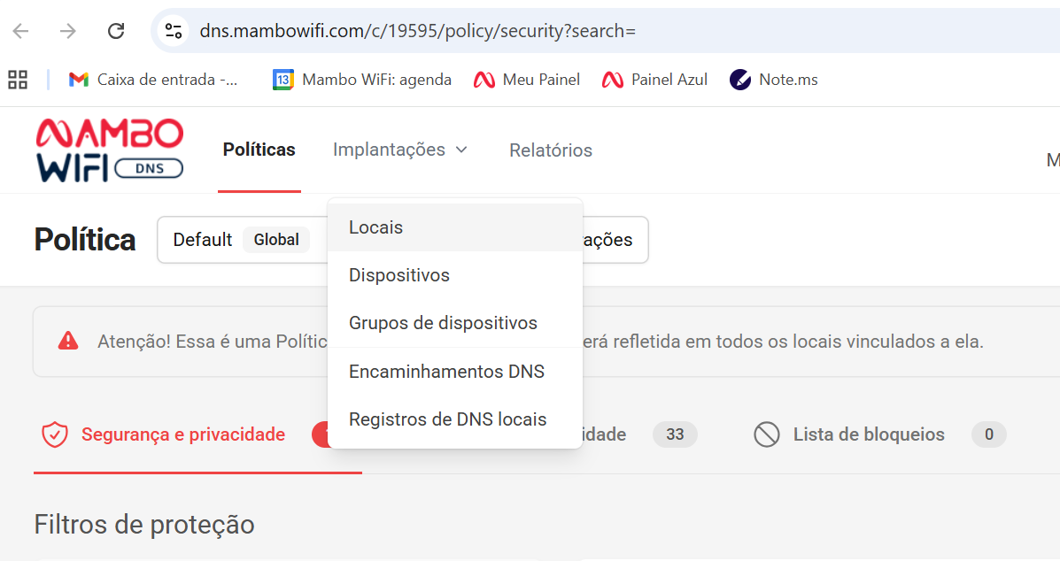Switch to the Relatórios page

pos(551,150)
